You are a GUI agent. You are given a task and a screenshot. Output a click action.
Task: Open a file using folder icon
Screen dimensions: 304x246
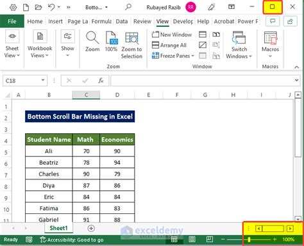point(38,8)
